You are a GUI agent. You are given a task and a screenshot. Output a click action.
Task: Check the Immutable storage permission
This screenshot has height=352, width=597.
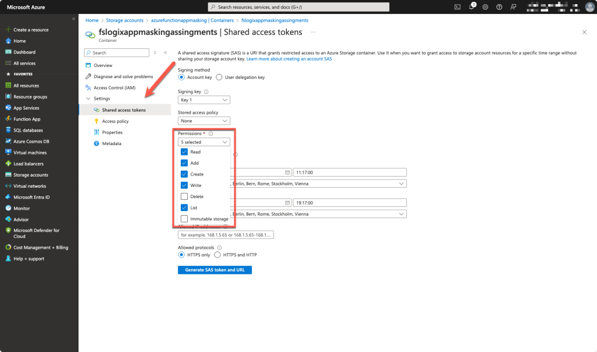184,219
